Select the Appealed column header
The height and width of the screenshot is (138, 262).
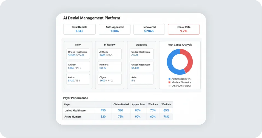pyautogui.click(x=141, y=45)
